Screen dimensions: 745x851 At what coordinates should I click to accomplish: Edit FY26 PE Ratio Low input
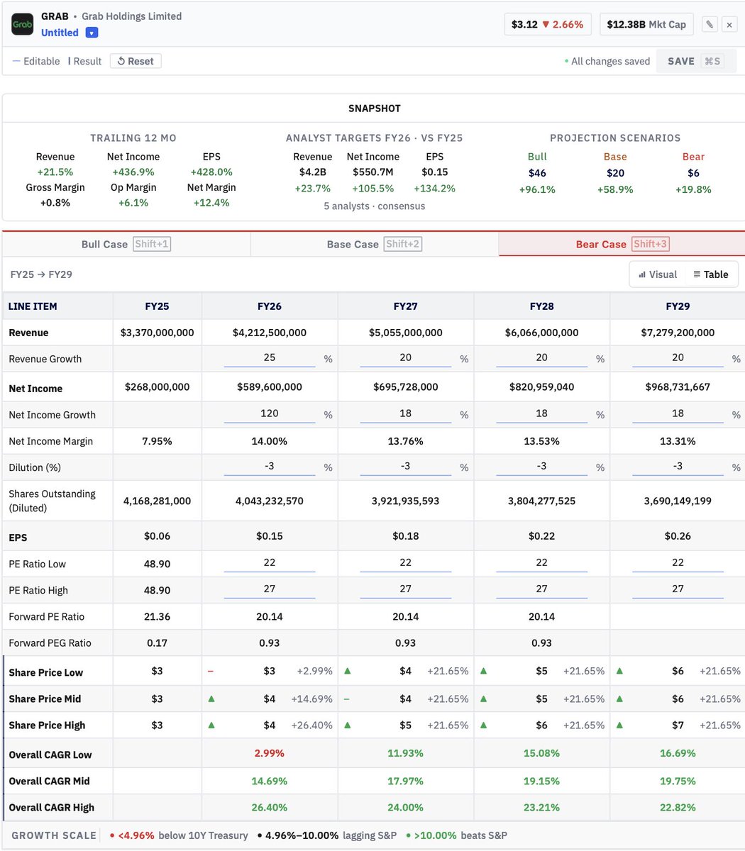(270, 562)
